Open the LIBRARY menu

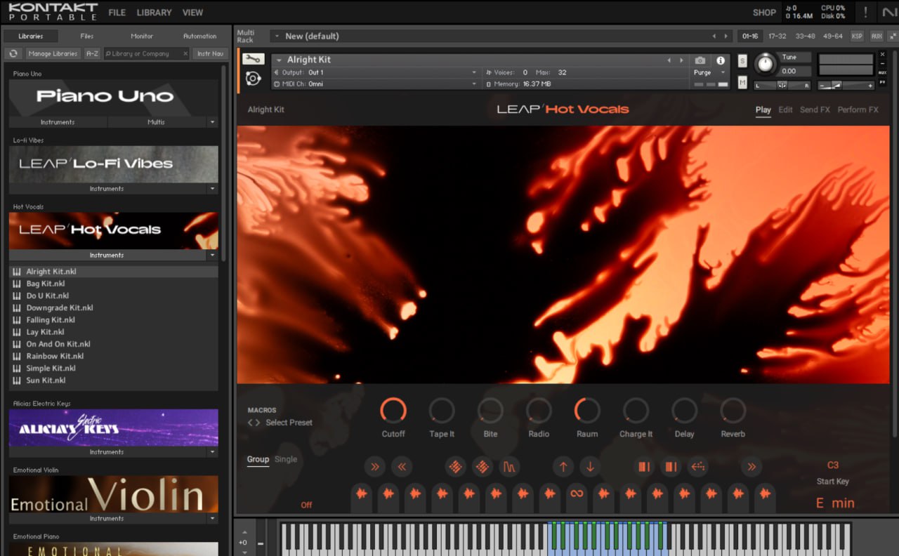[155, 13]
